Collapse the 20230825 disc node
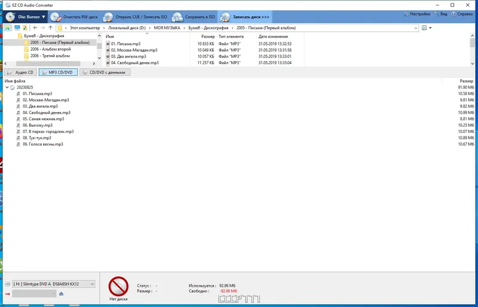This screenshot has width=478, height=307. [x=7, y=87]
